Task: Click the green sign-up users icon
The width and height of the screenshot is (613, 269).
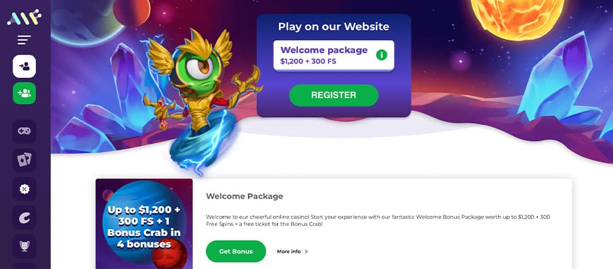Action: [x=24, y=93]
